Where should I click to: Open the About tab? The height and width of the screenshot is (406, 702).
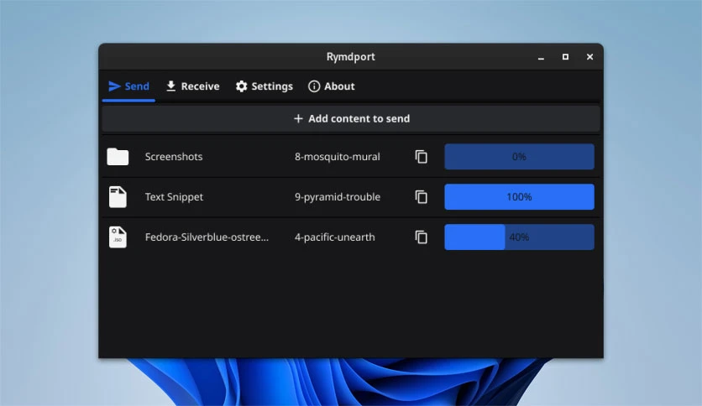(332, 86)
